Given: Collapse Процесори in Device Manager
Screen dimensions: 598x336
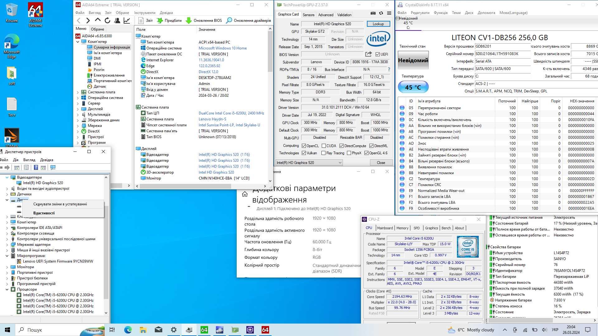Looking at the screenshot, I should pyautogui.click(x=7, y=289).
